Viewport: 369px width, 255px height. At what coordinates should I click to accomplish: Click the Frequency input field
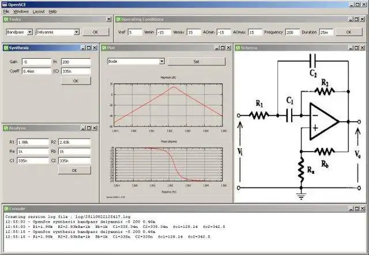coord(292,32)
